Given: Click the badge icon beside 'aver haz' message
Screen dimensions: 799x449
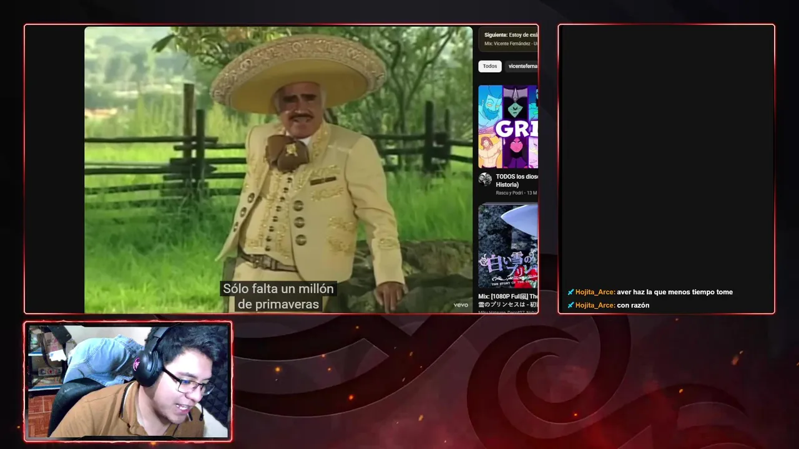Looking at the screenshot, I should 571,292.
